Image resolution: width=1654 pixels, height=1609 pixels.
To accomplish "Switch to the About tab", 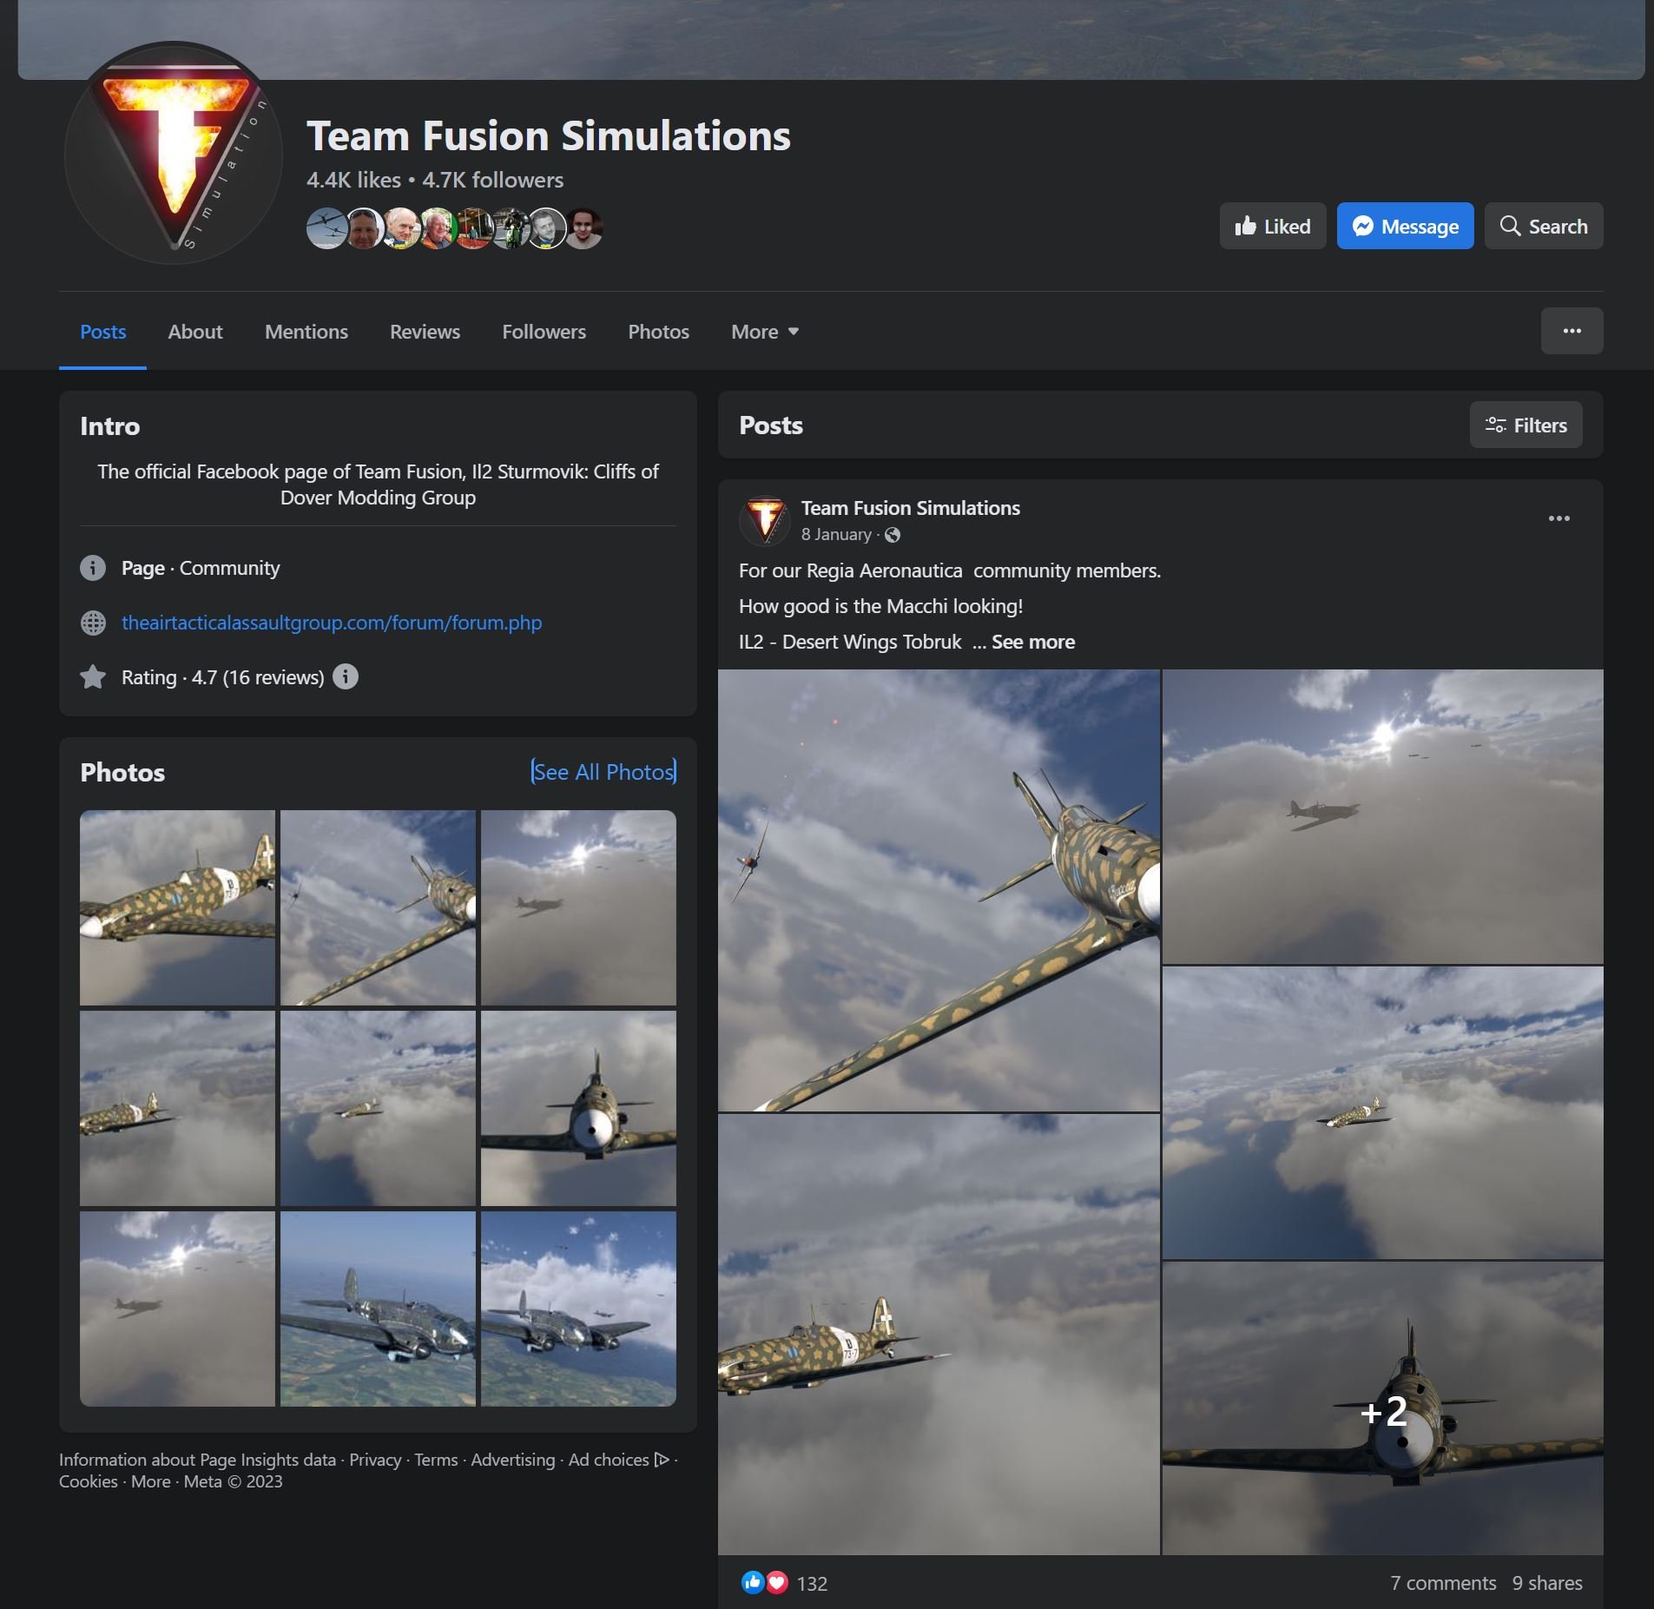I will (195, 332).
